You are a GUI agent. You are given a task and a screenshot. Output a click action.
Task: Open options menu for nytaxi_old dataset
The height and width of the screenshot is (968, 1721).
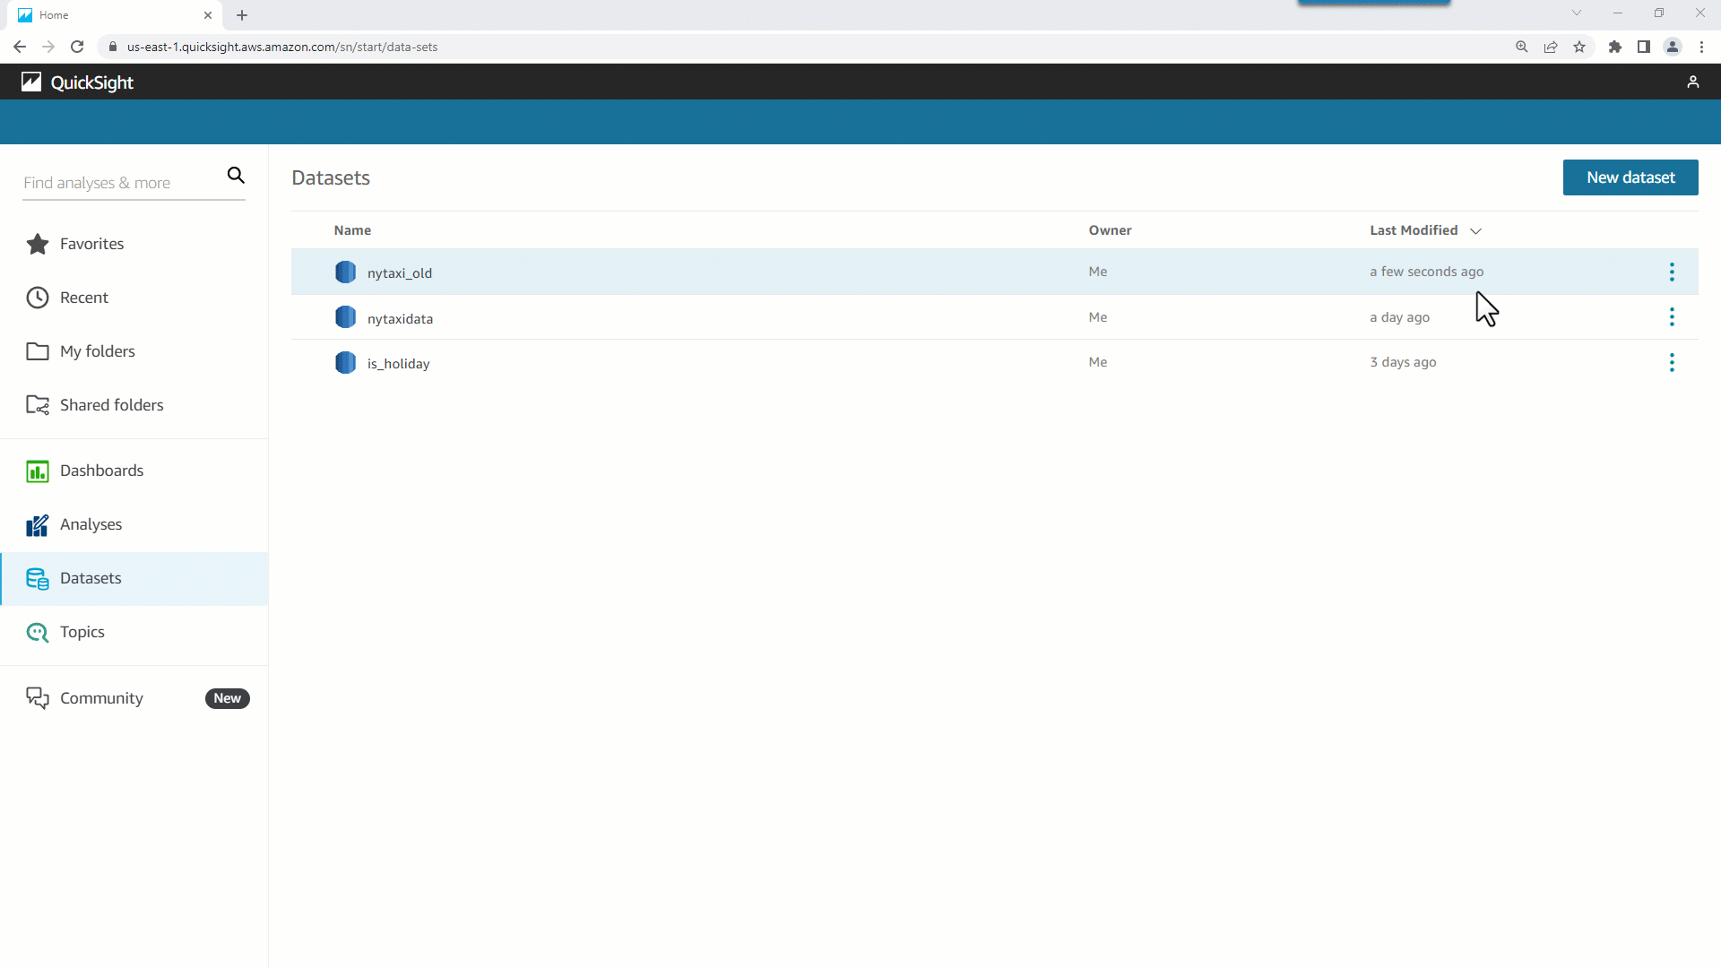(x=1672, y=272)
